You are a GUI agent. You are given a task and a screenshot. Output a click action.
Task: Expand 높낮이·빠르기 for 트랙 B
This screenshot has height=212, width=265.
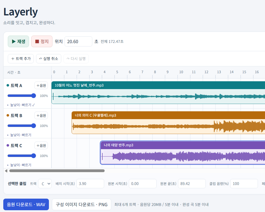point(19,135)
